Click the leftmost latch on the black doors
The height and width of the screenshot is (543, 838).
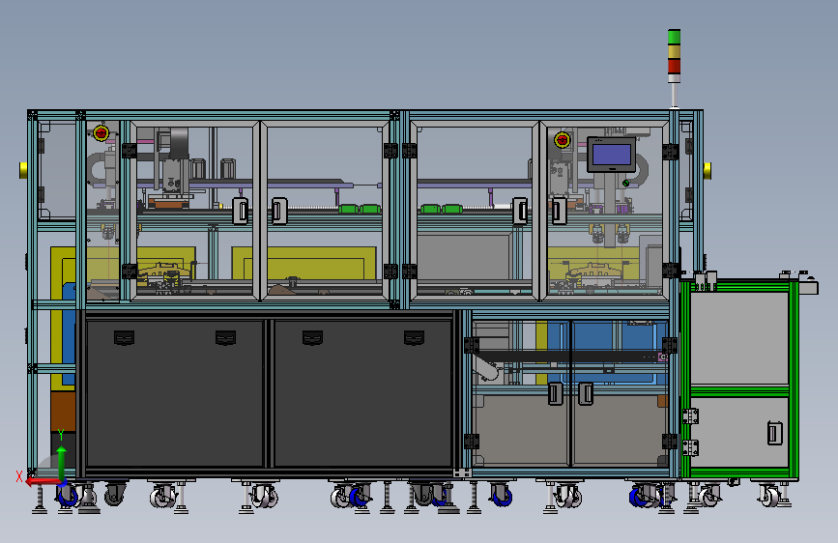pos(124,338)
